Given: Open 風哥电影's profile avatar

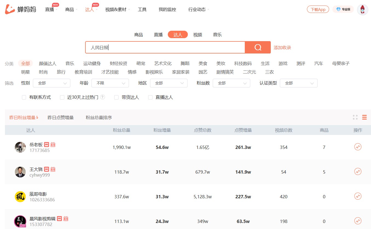Looking at the screenshot, I should point(20,197).
